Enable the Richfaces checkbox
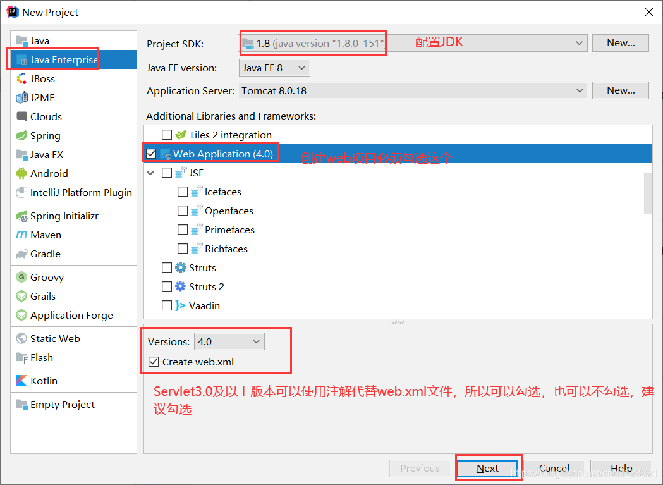Screen dimensions: 663x485 (x=183, y=249)
